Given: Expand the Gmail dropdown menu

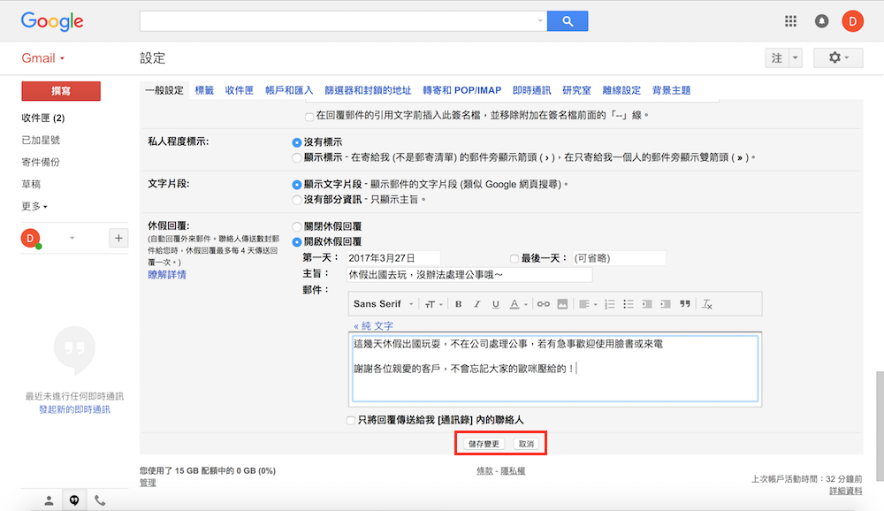Looking at the screenshot, I should pyautogui.click(x=43, y=58).
